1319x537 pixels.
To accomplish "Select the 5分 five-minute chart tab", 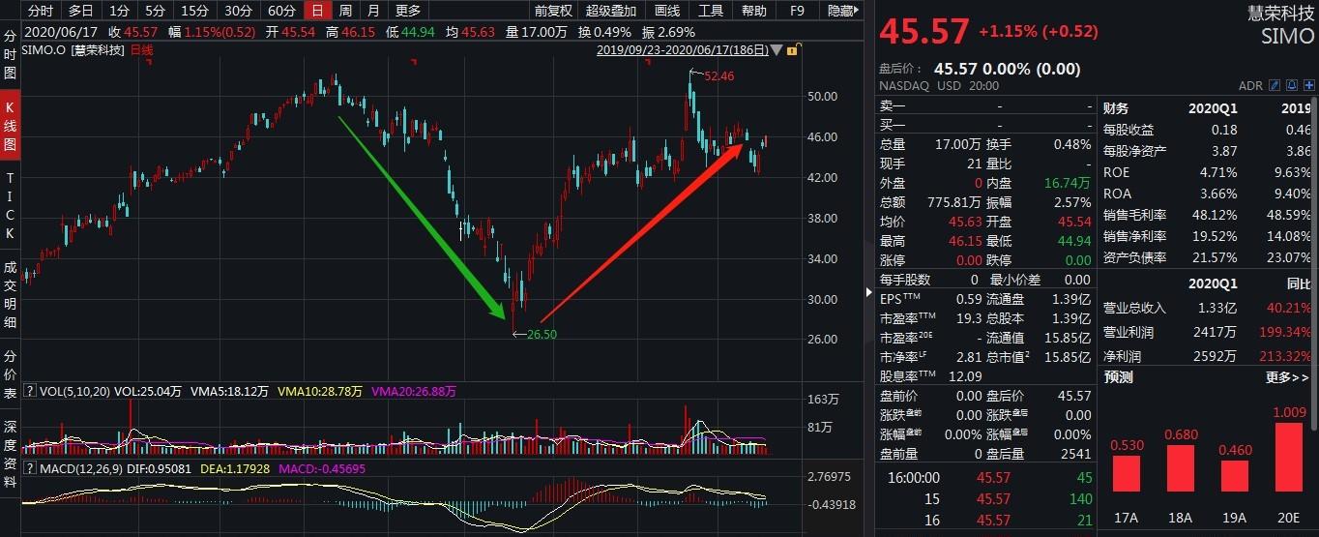I will [155, 11].
